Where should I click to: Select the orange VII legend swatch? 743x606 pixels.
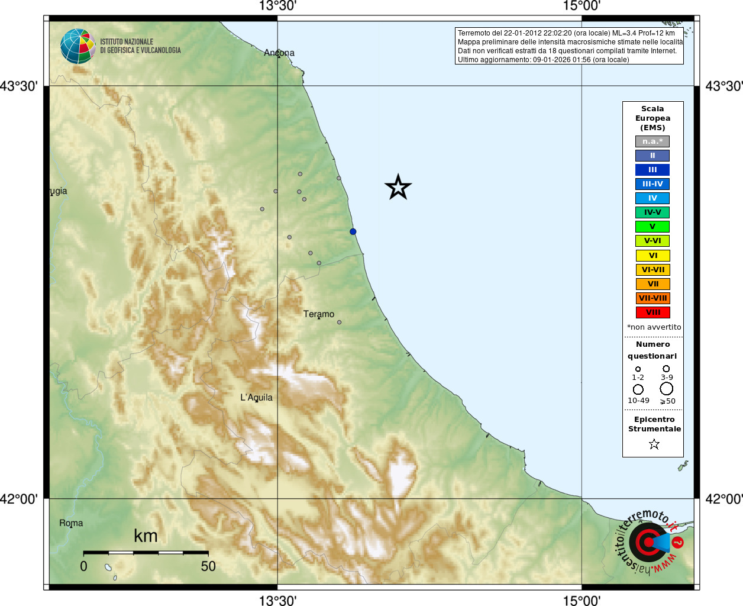652,284
